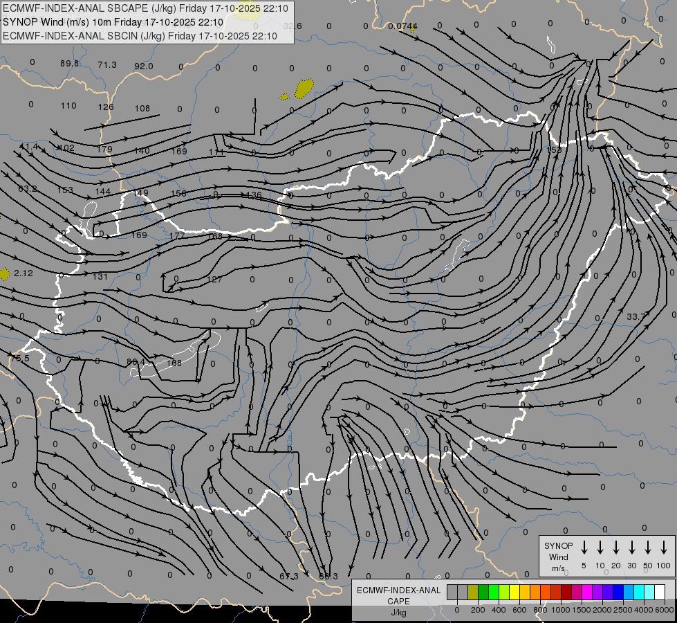Pick the deep blue CAPE legend swatch
The image size is (677, 623).
(x=618, y=592)
